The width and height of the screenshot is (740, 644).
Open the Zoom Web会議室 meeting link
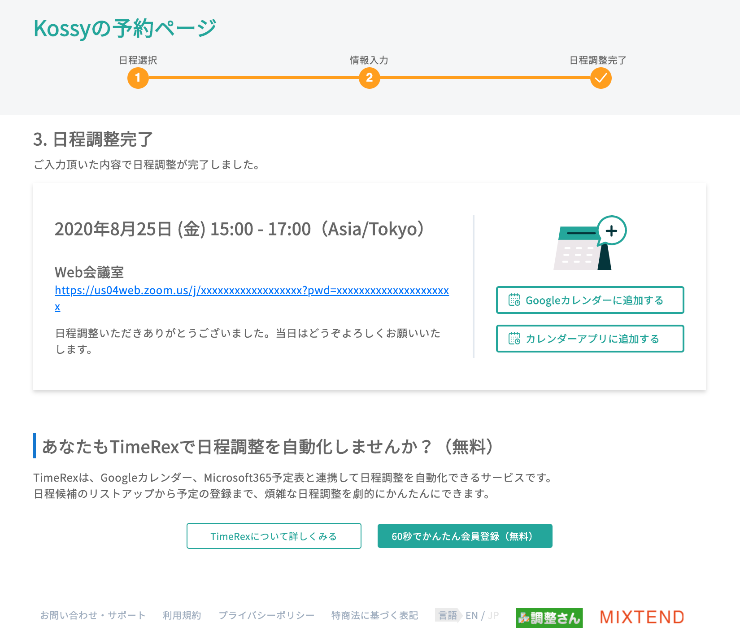click(x=252, y=291)
